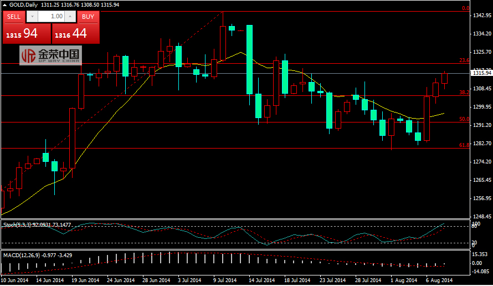This screenshot has height=286, width=493.
Task: Click the Up Way China logo
Action: click(50, 55)
